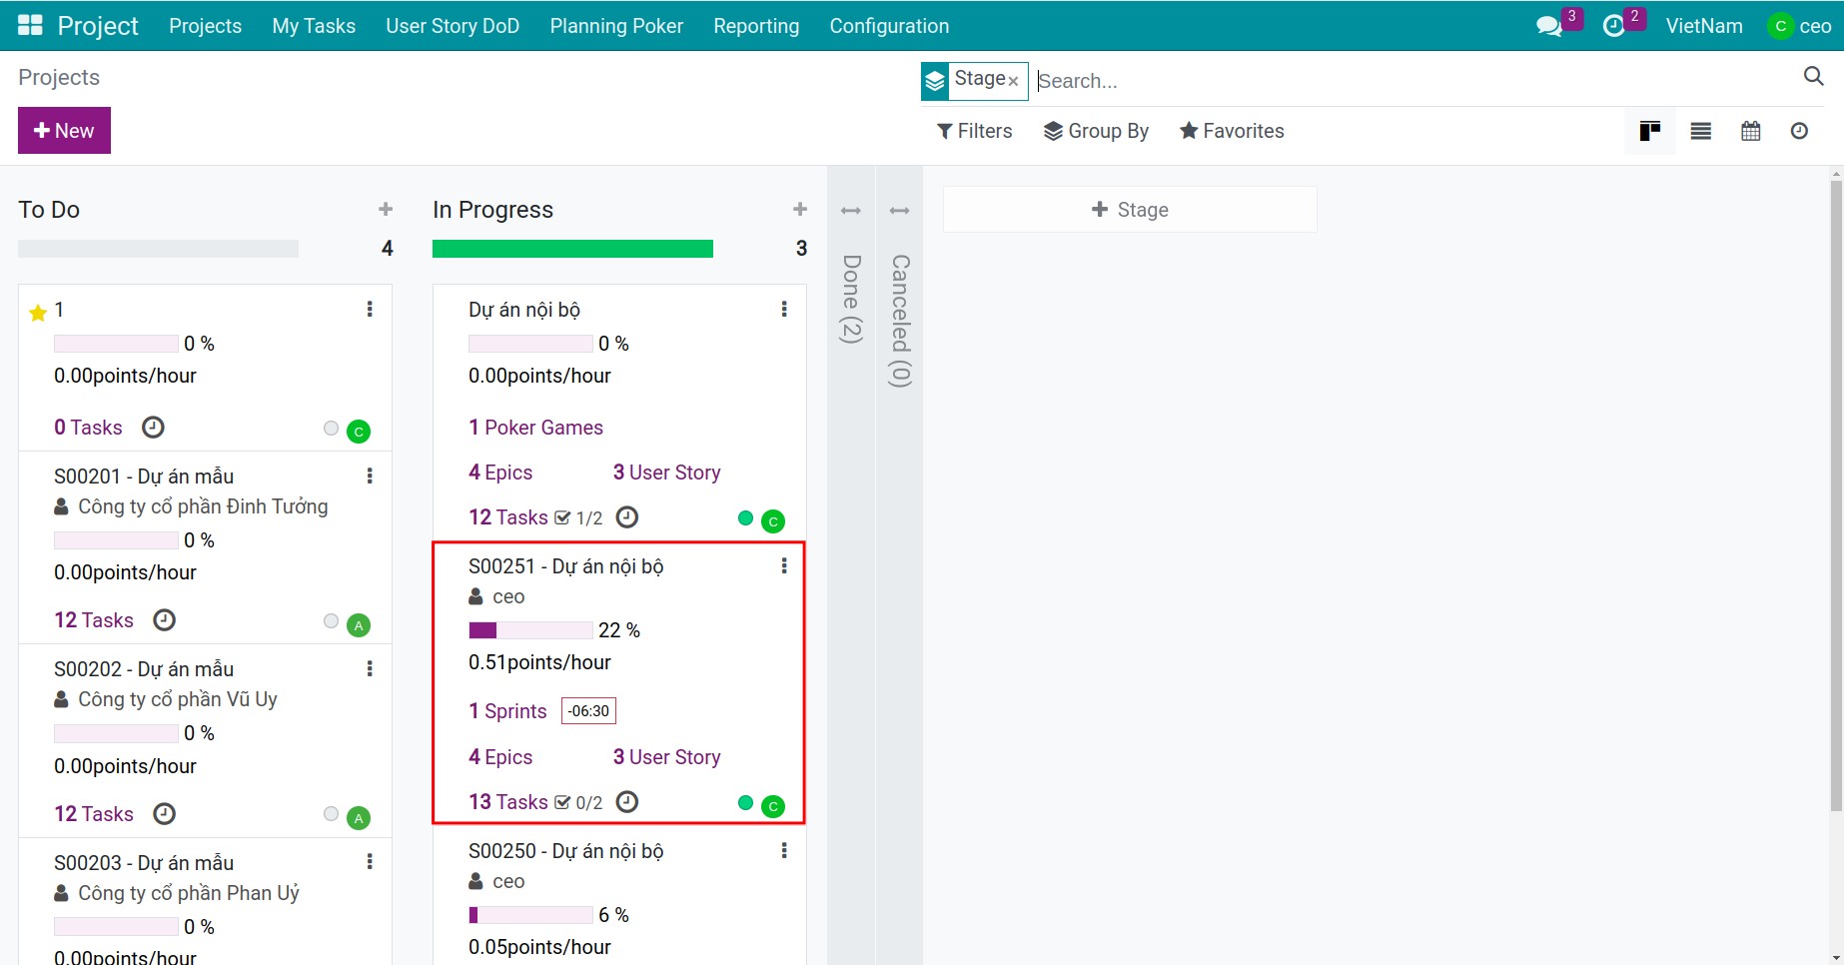Open 4 Epics on S00251 card
1844x965 pixels.
[500, 757]
